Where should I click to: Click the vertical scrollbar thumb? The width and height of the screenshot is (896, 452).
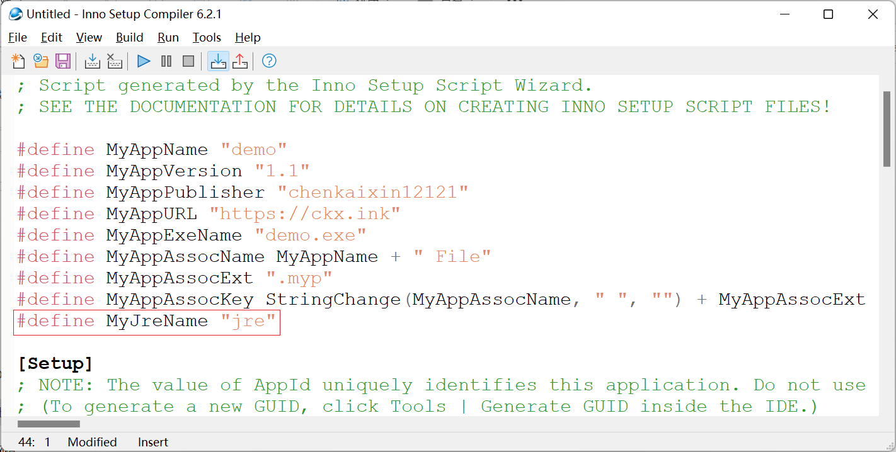[x=887, y=129]
